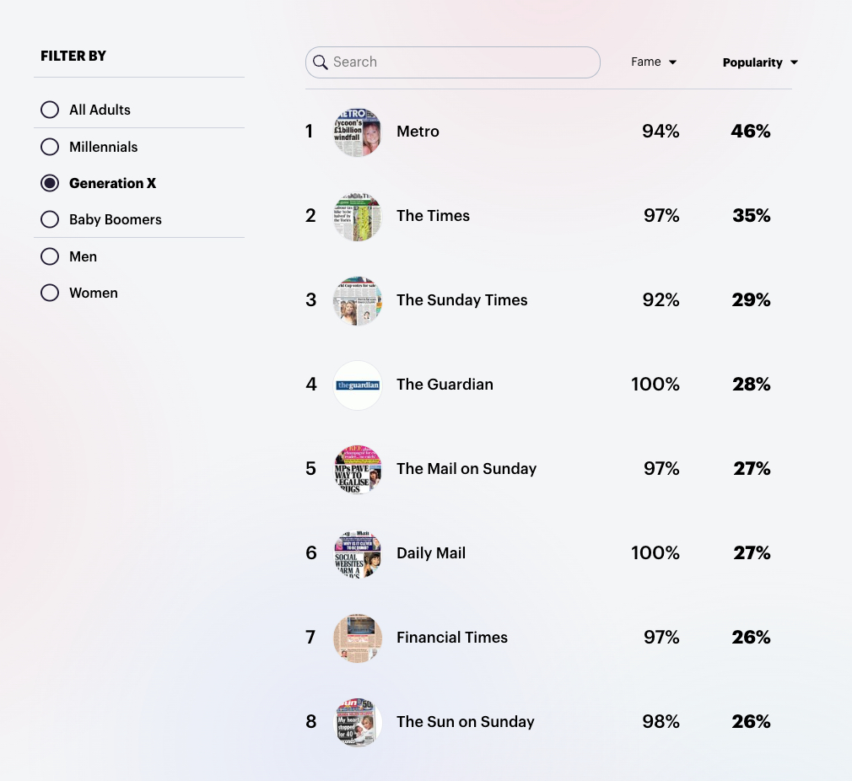Choose the Baby Boomers filter
This screenshot has height=781, width=852.
coord(50,219)
